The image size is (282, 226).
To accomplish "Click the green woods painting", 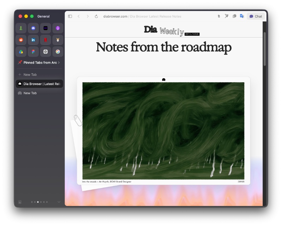I will click(163, 131).
